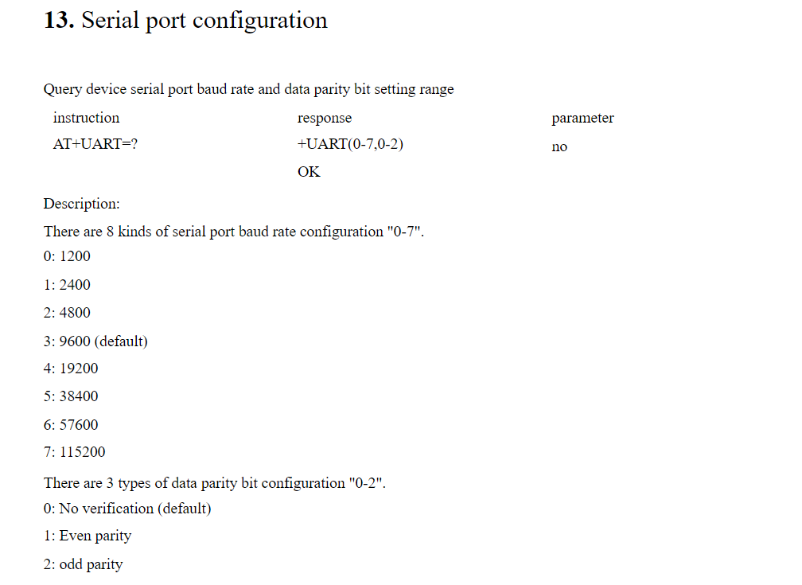The width and height of the screenshot is (802, 585).
Task: Click the '4: 19200' baud rate entry
Action: pyautogui.click(x=71, y=369)
